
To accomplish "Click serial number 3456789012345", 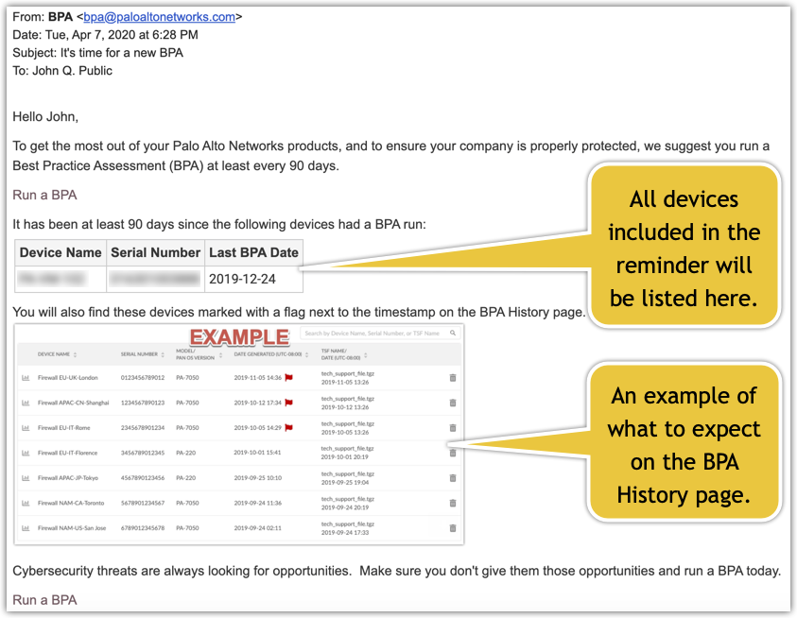I will (x=143, y=453).
